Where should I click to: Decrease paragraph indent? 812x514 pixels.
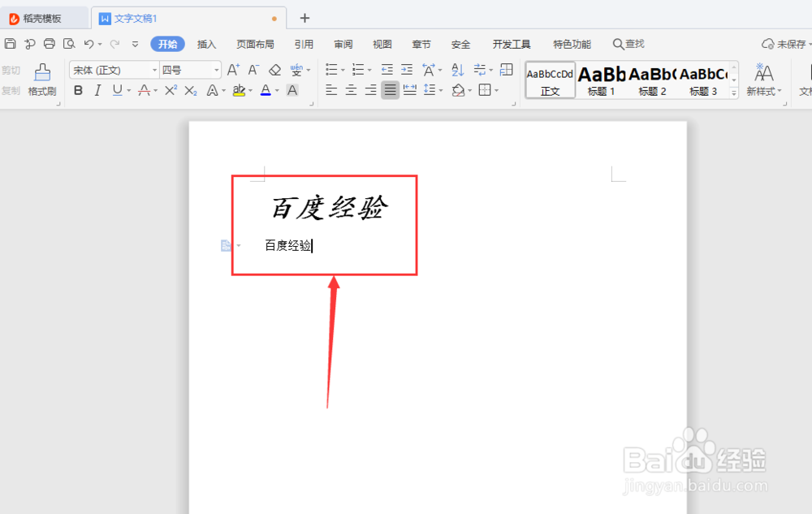pos(387,69)
